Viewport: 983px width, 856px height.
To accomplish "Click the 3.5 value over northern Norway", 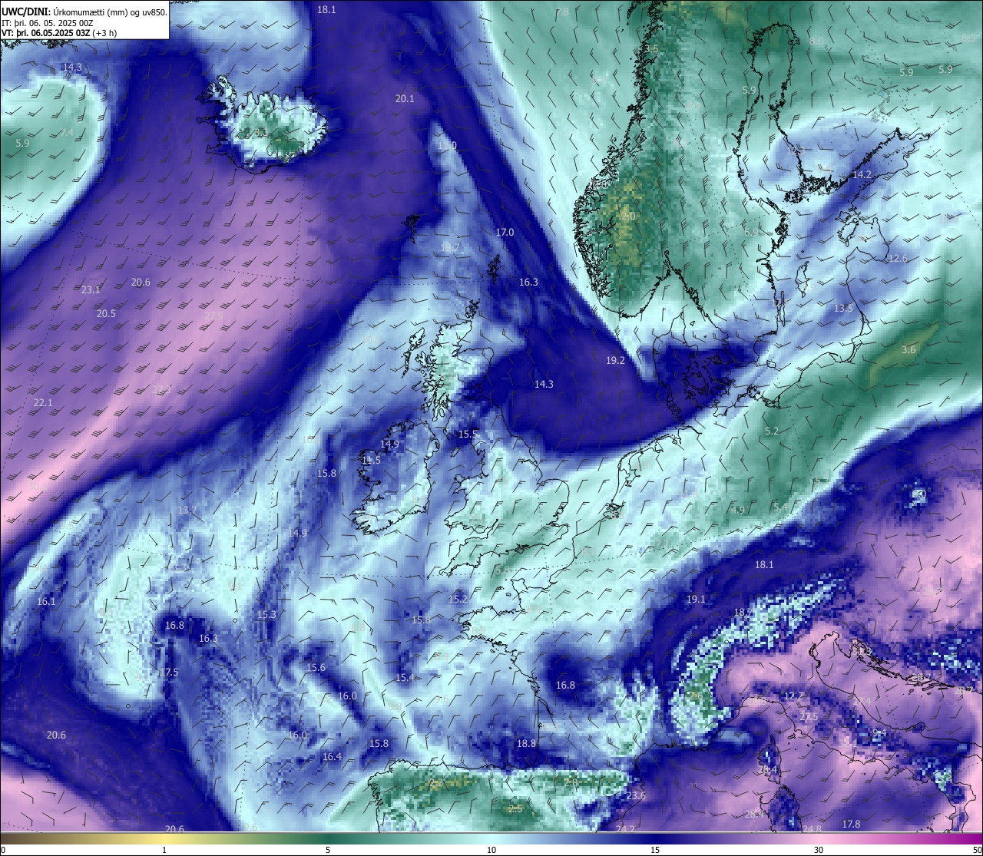I will (652, 48).
